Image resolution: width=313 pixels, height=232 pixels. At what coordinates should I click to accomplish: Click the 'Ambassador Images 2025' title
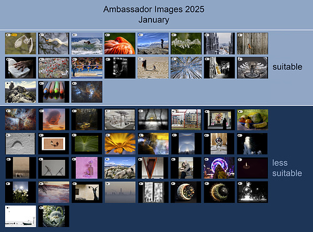pyautogui.click(x=154, y=9)
